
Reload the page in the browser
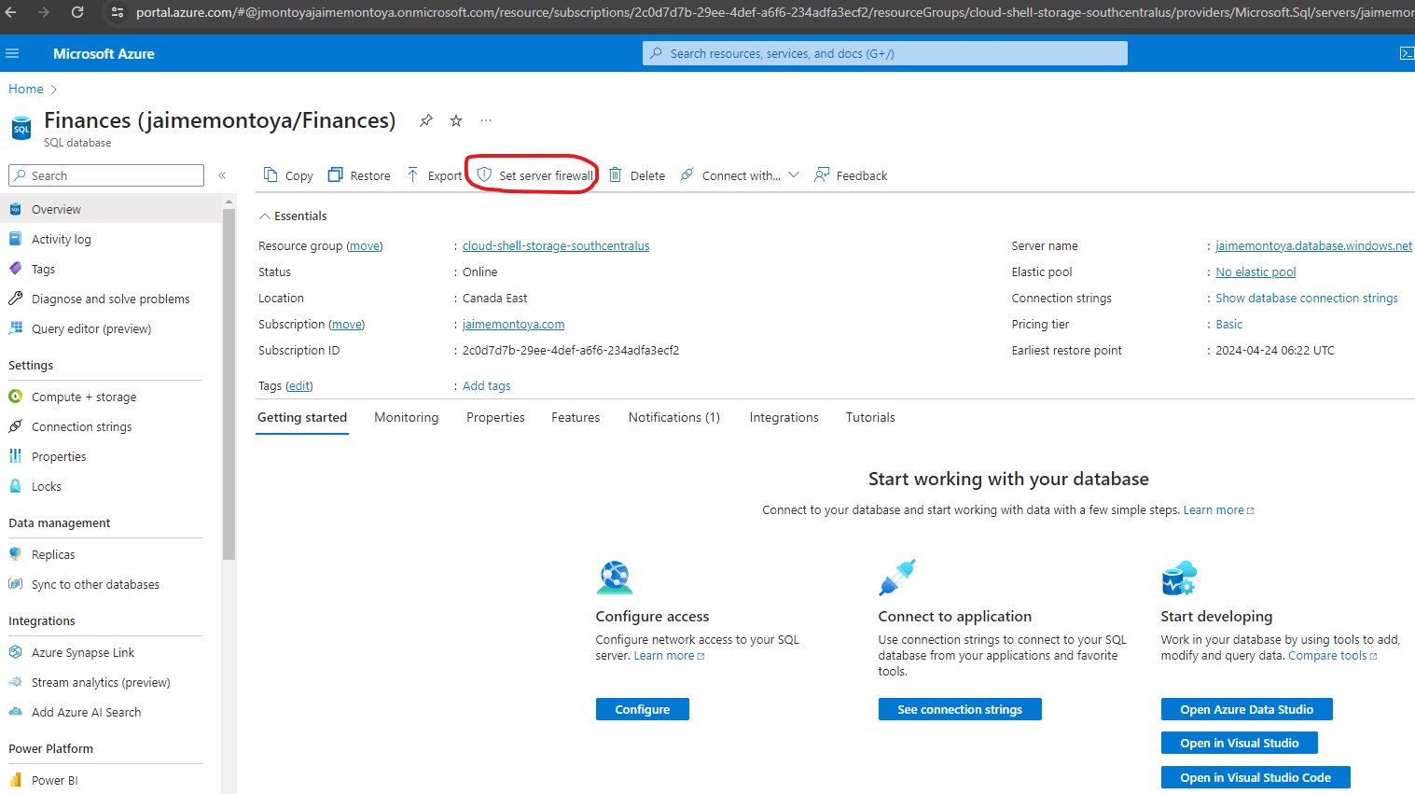77,12
